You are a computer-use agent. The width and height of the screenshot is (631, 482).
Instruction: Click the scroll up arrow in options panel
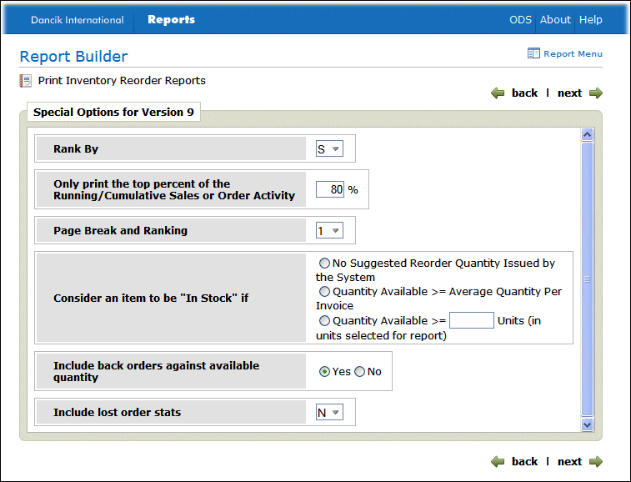(587, 135)
